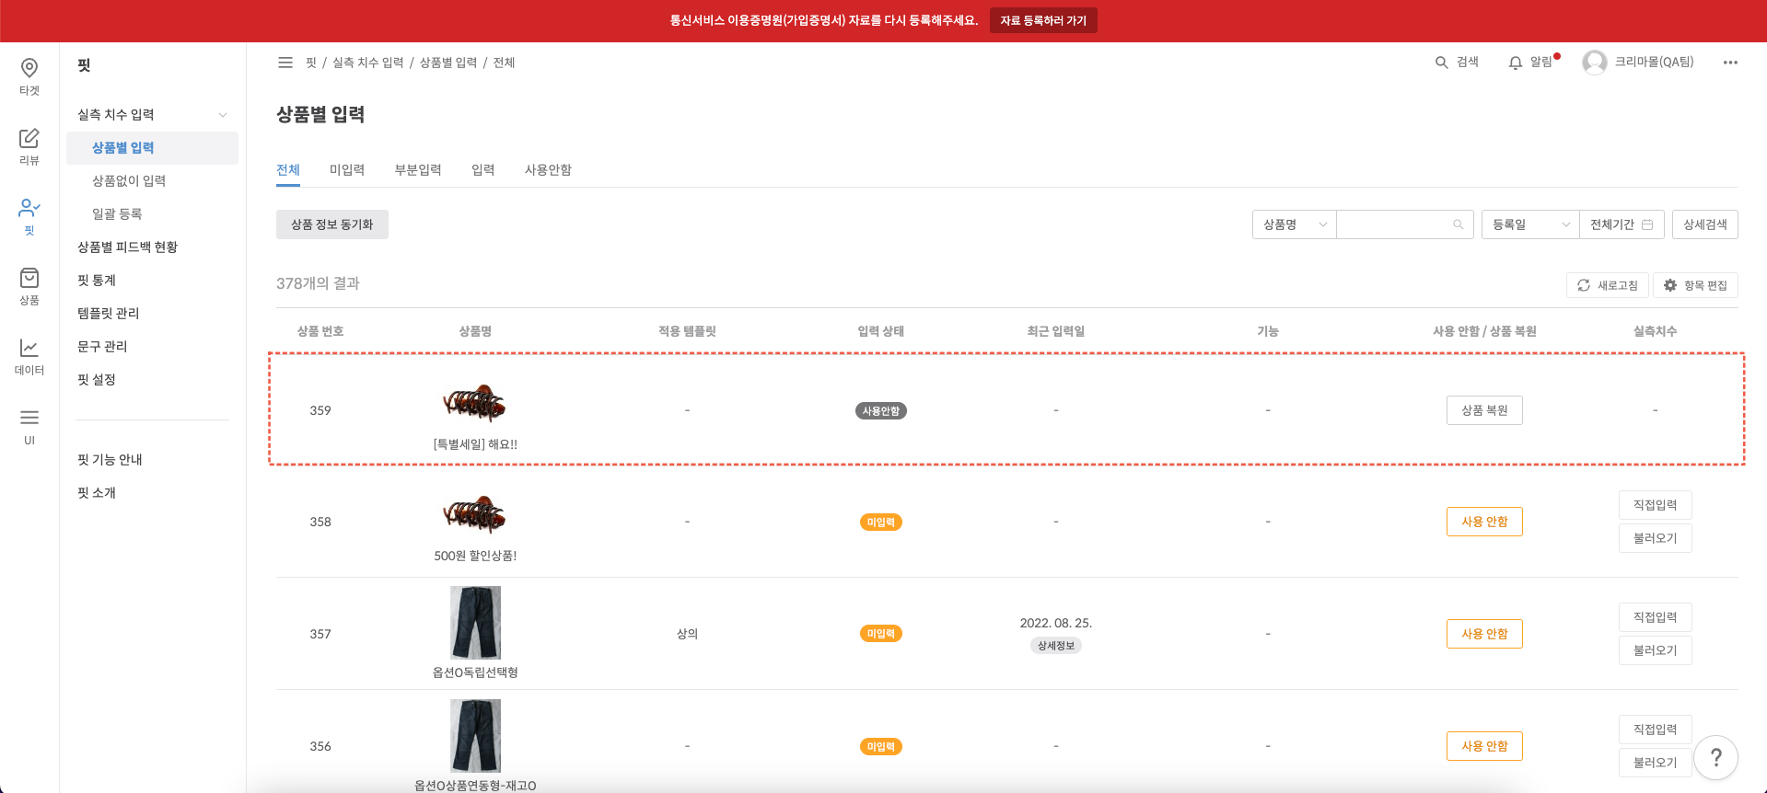Click the 상품 정보 동기화 button
Image resolution: width=1767 pixels, height=793 pixels.
tap(331, 224)
